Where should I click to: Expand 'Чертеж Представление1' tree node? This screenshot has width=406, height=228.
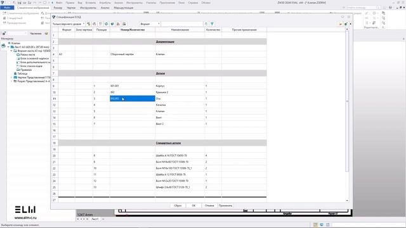[11, 77]
